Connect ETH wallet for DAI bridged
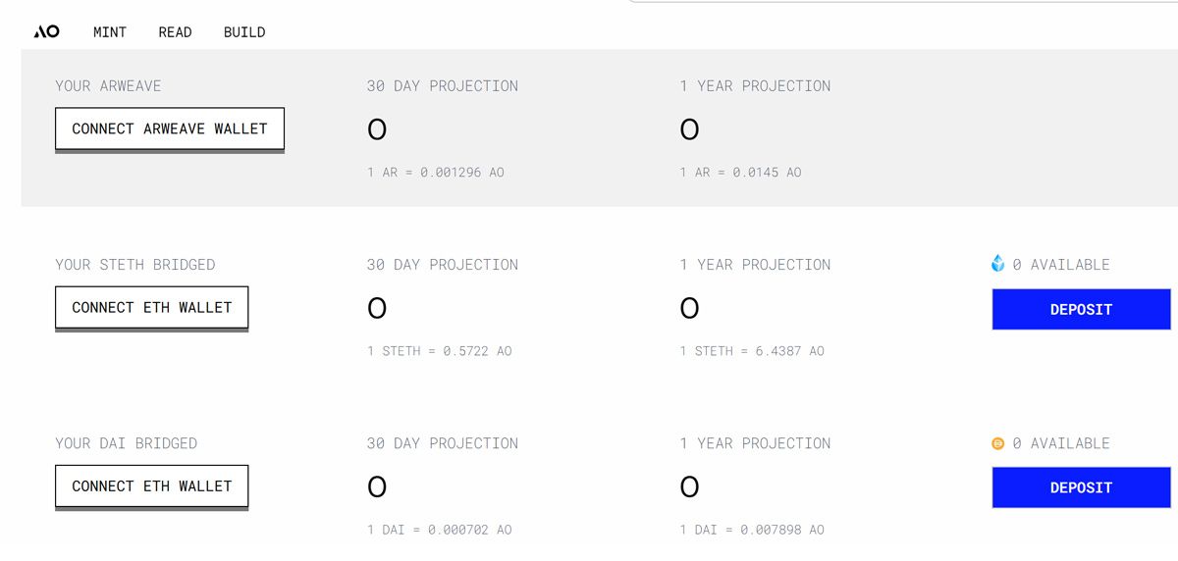This screenshot has width=1178, height=561. click(152, 486)
